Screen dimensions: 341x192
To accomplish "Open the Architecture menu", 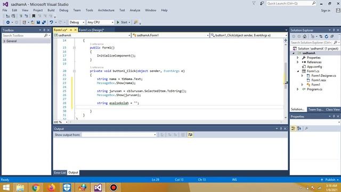I will point(106,10).
